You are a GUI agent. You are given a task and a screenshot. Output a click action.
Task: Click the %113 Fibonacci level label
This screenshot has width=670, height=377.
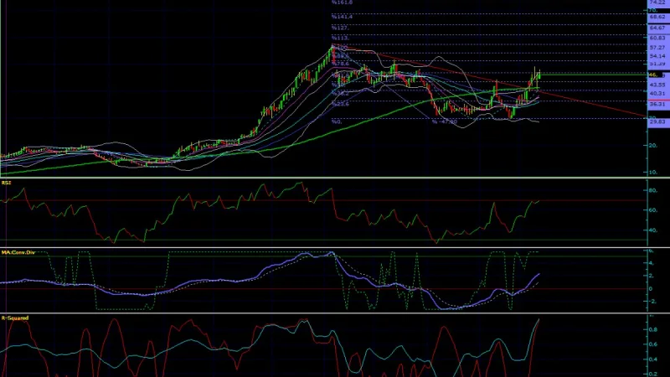click(340, 38)
